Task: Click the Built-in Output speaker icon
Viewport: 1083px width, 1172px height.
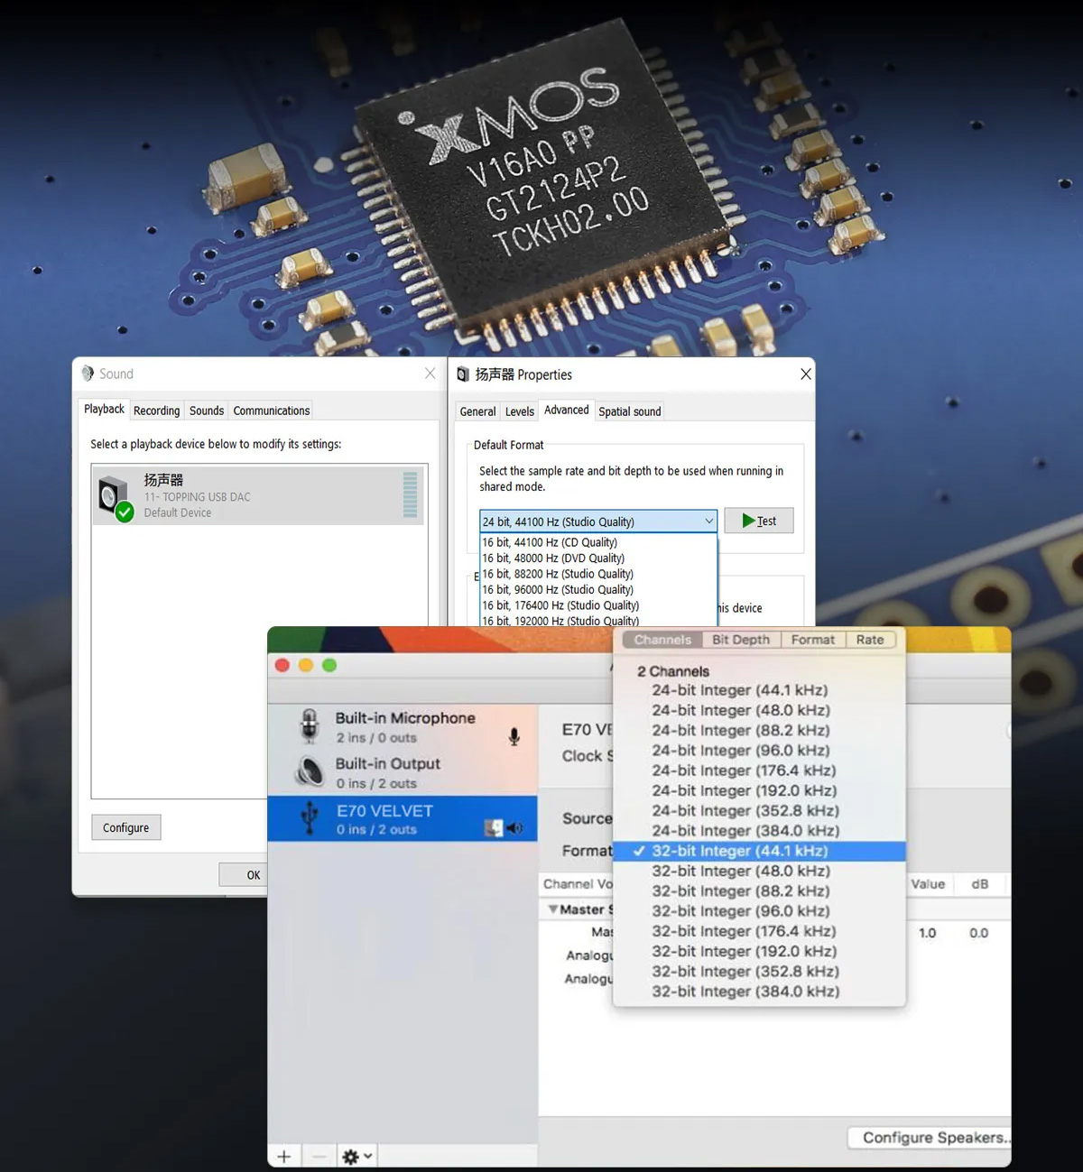Action: pos(310,771)
